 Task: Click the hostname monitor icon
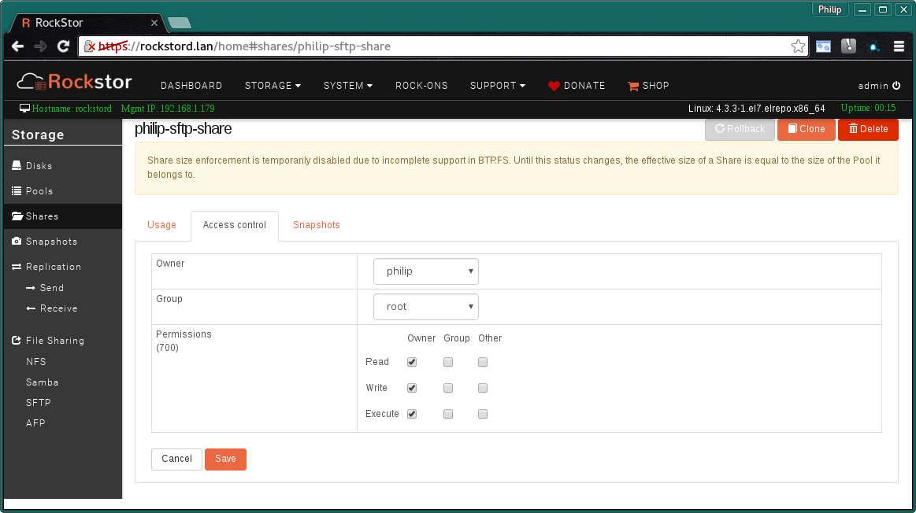(x=24, y=108)
